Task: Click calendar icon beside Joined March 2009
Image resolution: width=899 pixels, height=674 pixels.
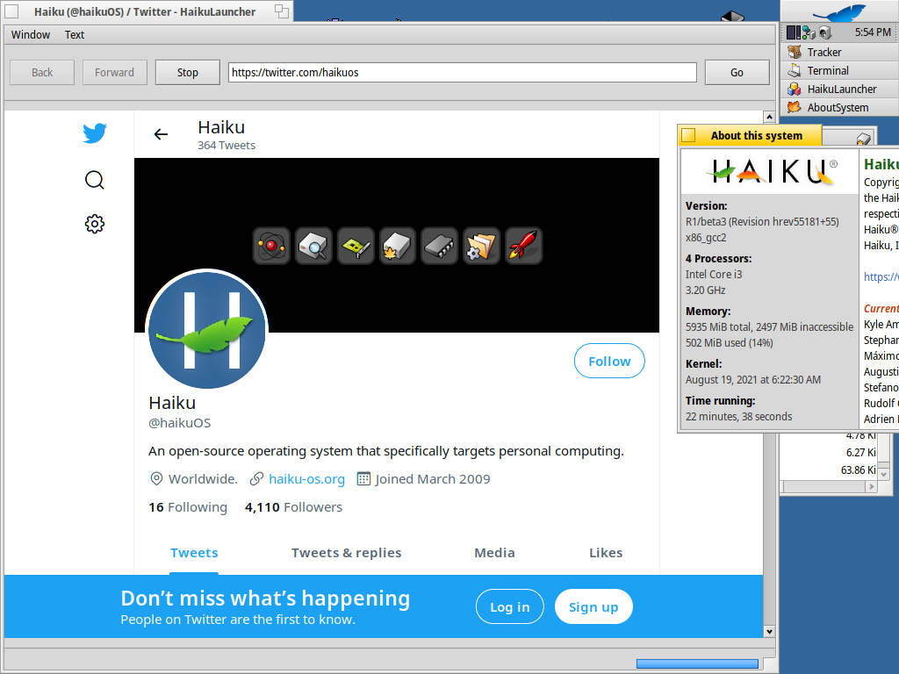Action: [x=363, y=478]
